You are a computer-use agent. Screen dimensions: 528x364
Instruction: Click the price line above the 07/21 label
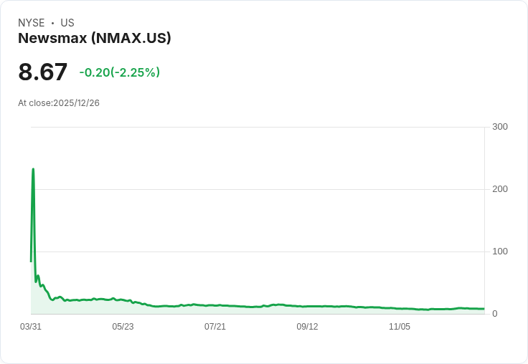(x=215, y=305)
